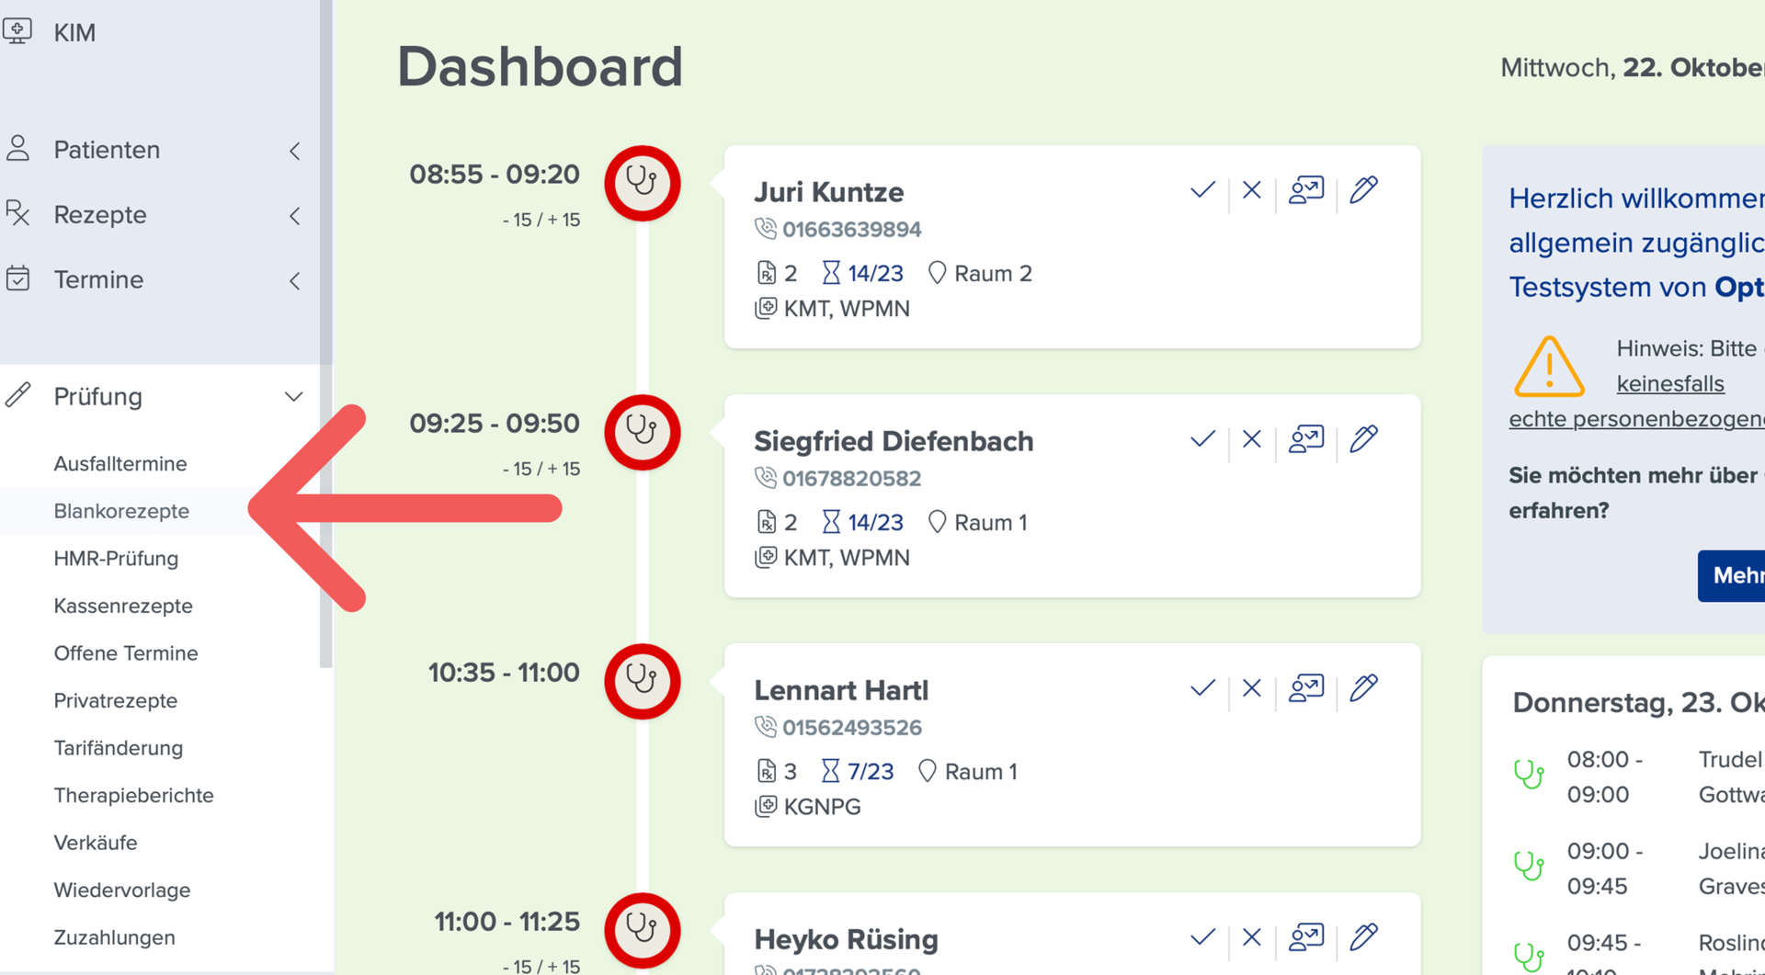Select HMR-Prüfung menu entry
The width and height of the screenshot is (1765, 975).
tap(116, 559)
